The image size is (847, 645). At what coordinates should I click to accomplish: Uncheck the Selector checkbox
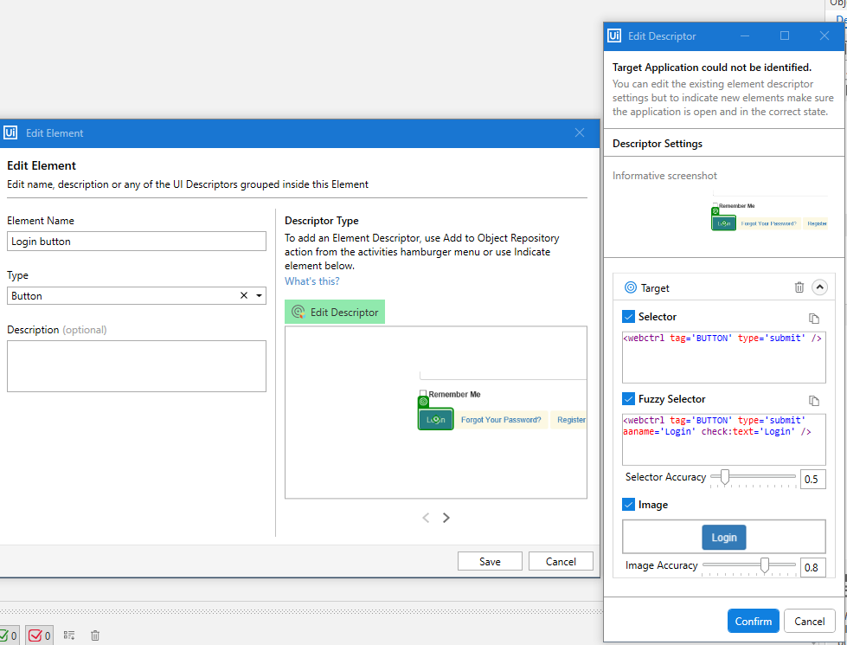(x=629, y=317)
